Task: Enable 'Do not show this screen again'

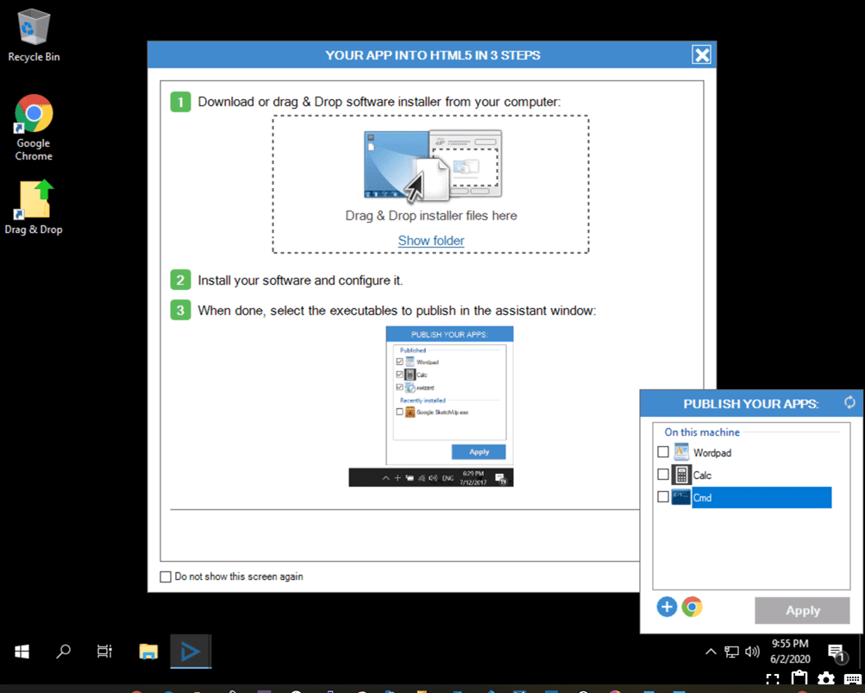Action: (x=165, y=576)
